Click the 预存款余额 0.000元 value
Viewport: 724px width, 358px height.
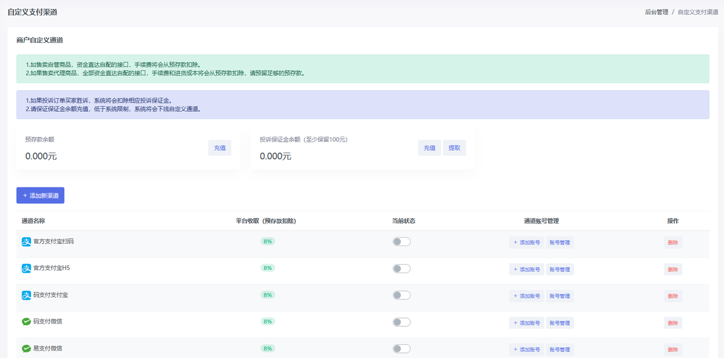41,156
